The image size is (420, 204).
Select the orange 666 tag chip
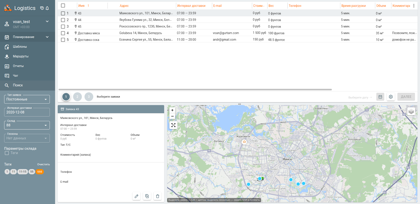pyautogui.click(x=40, y=172)
